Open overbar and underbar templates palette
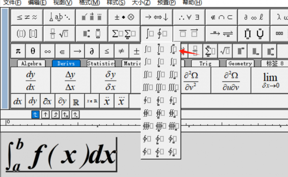 click(189, 34)
